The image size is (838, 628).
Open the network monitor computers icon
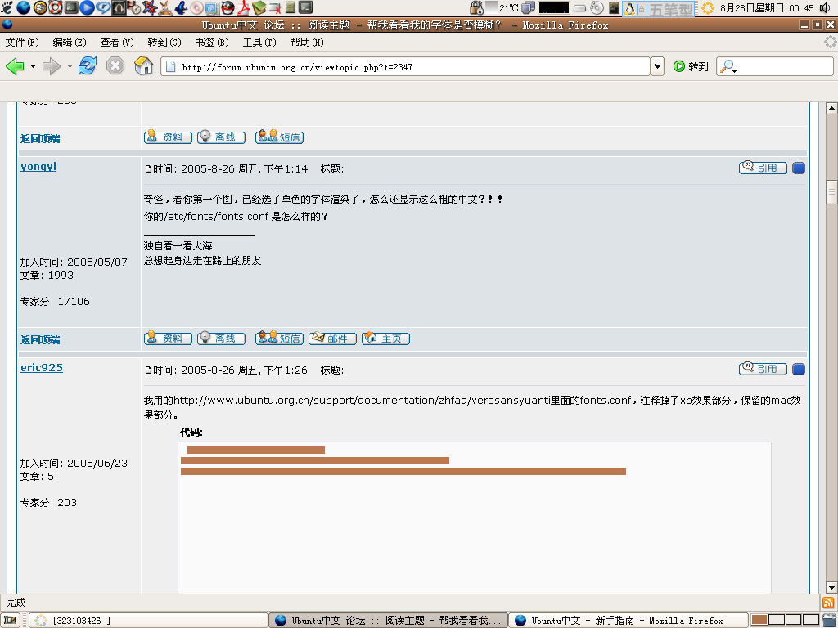point(529,7)
